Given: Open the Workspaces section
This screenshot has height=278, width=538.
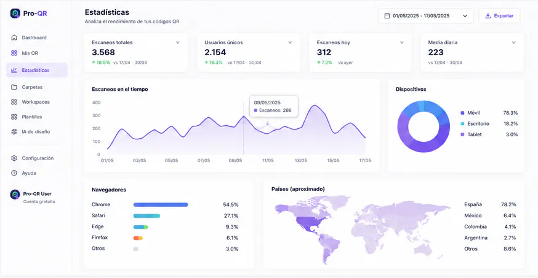Looking at the screenshot, I should tap(37, 102).
